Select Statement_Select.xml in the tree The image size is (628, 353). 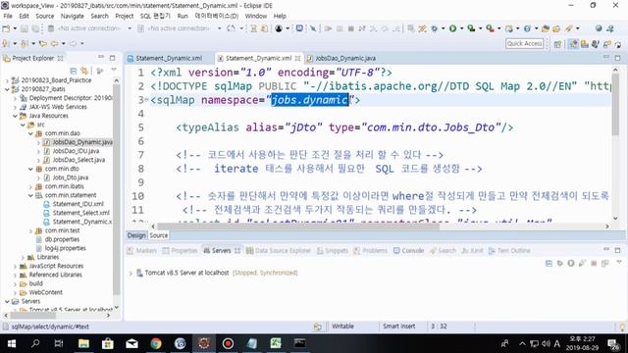pos(80,213)
